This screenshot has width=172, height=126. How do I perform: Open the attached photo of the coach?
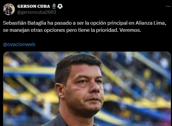point(87,89)
